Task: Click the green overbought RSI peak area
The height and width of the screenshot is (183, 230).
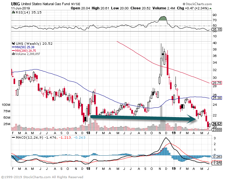Action: tap(163, 18)
